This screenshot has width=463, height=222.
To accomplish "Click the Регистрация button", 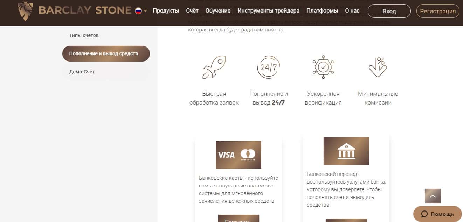I will [x=438, y=11].
